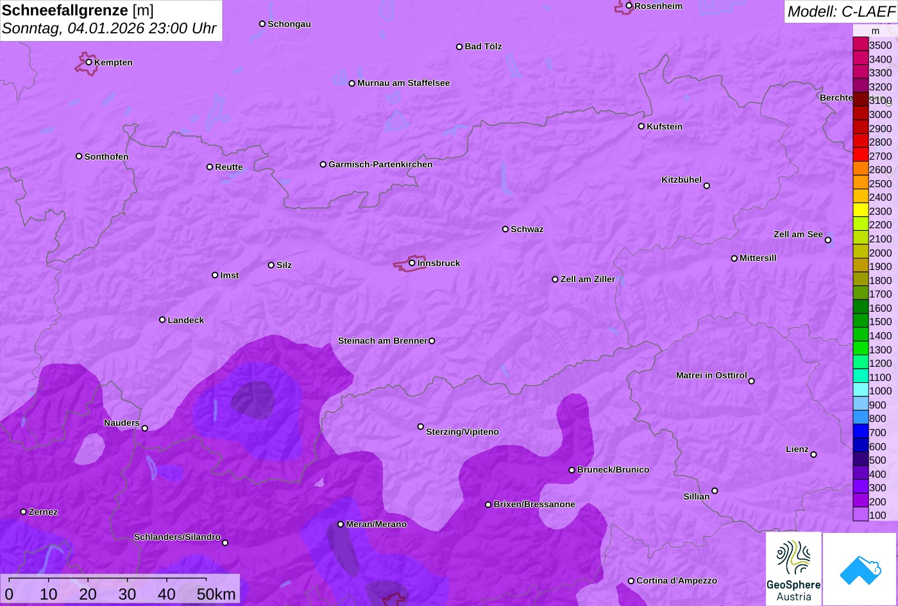Click the 'Murnau am Staffelsee' label
Viewport: 898px width, 606px height.
pyautogui.click(x=403, y=83)
